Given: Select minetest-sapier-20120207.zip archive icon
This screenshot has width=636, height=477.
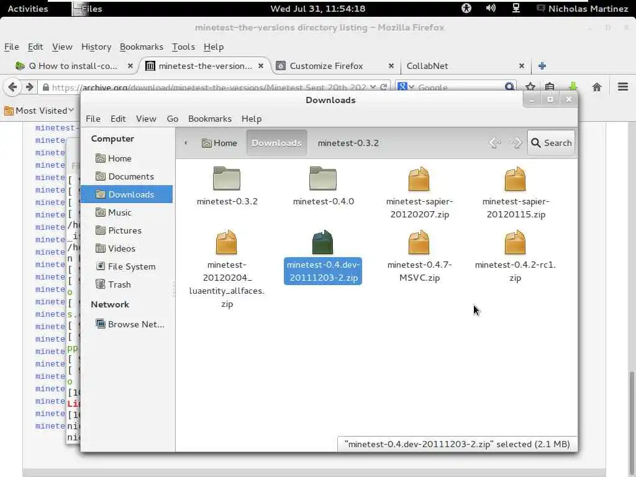Looking at the screenshot, I should [419, 178].
